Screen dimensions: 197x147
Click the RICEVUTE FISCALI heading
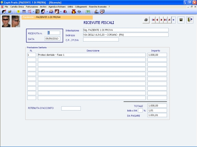point(99,23)
